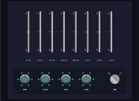The image size is (139, 101).
Task: Click the FREQ rotary knob
Action: click(66, 79)
